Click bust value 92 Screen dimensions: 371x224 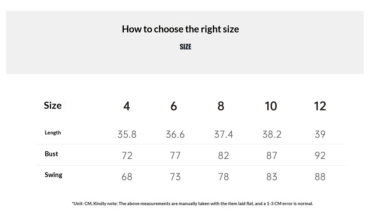pos(320,155)
